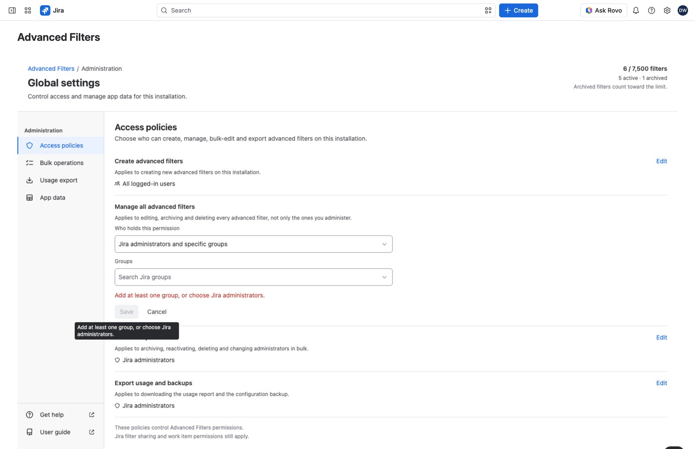Viewport: 695px width, 449px height.
Task: Click the 'All logged-in users' value
Action: 149,184
